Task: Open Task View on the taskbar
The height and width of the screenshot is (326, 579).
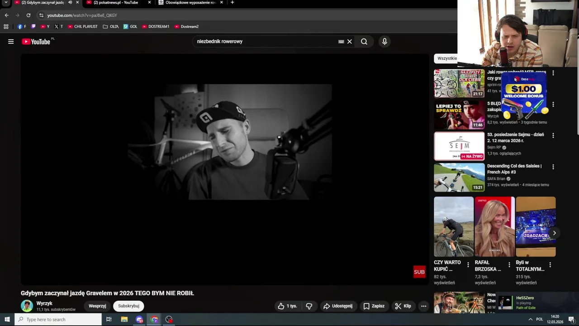Action: 109,320
